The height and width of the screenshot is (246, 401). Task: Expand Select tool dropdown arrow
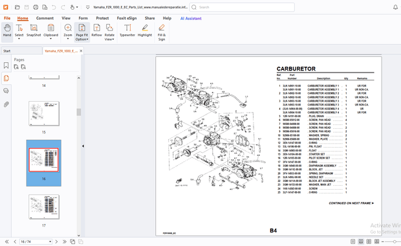click(x=19, y=39)
